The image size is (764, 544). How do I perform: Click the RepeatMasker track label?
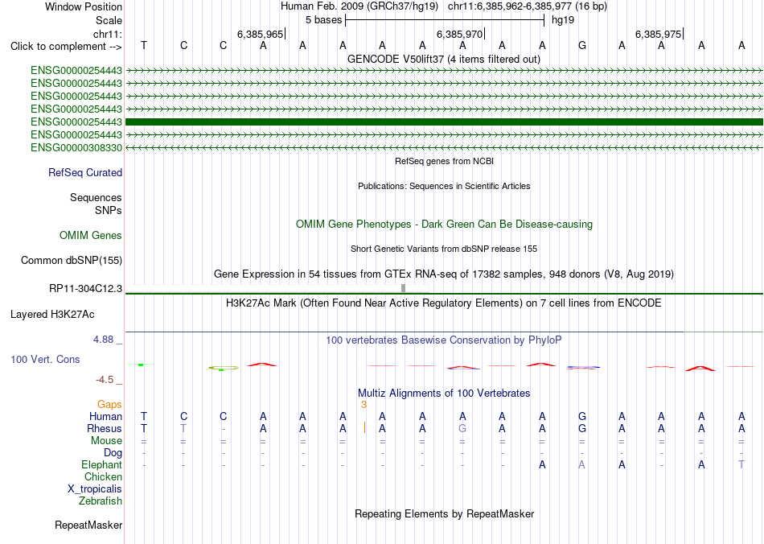(x=88, y=525)
